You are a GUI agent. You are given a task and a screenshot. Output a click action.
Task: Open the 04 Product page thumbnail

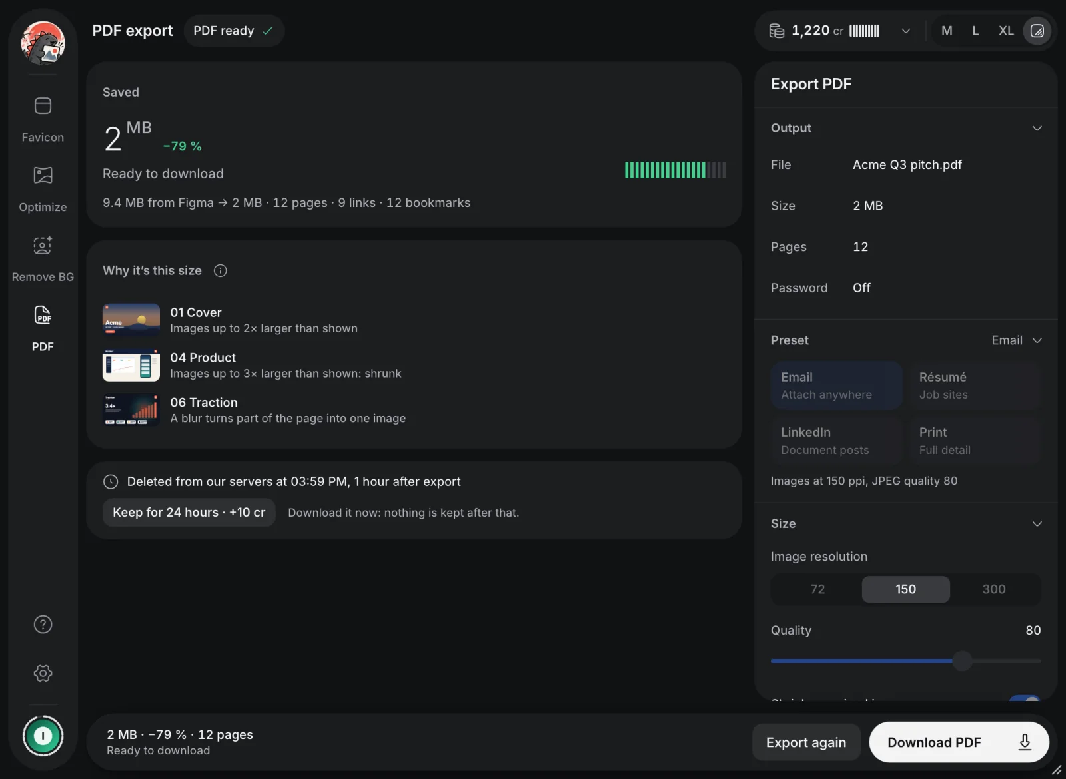(x=131, y=365)
